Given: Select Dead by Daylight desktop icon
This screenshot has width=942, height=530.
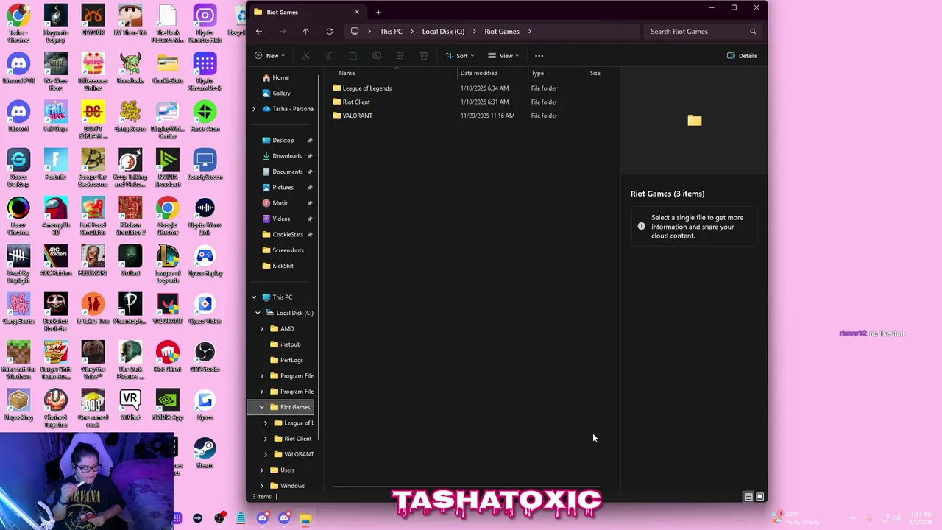Looking at the screenshot, I should click(x=19, y=264).
